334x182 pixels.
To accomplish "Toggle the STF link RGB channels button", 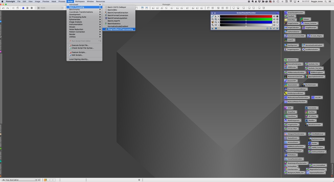I will (213, 16).
